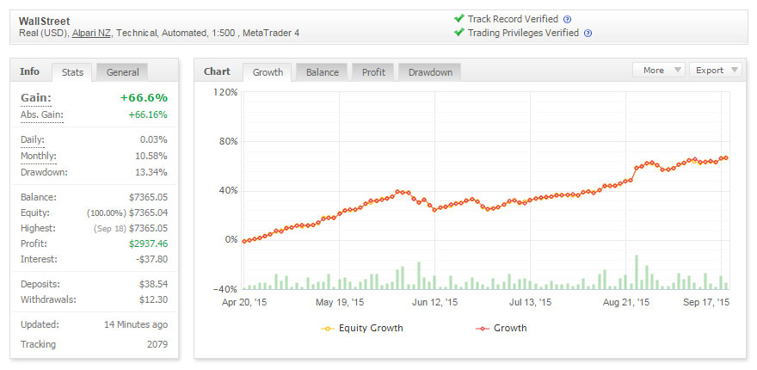Open the Export dropdown menu
The height and width of the screenshot is (370, 757).
[716, 70]
